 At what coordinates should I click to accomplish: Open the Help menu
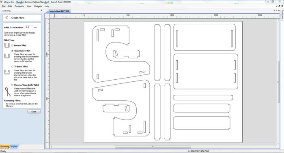[x=47, y=6]
